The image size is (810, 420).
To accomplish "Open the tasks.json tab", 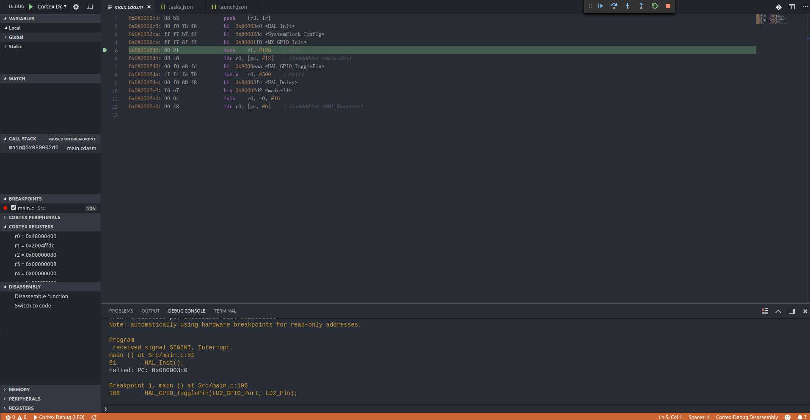I will click(179, 7).
